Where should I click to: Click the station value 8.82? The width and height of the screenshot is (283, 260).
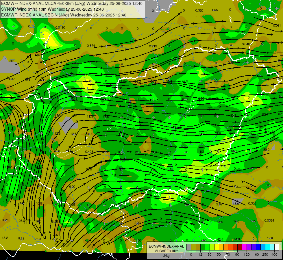[x=21, y=238]
